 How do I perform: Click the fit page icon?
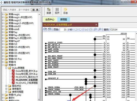(x=91, y=29)
